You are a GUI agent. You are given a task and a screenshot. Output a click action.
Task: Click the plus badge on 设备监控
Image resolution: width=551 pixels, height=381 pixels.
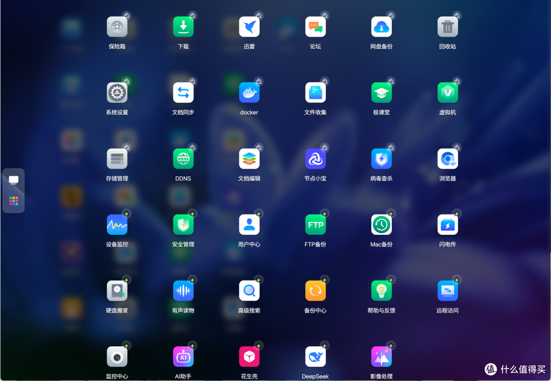(127, 214)
